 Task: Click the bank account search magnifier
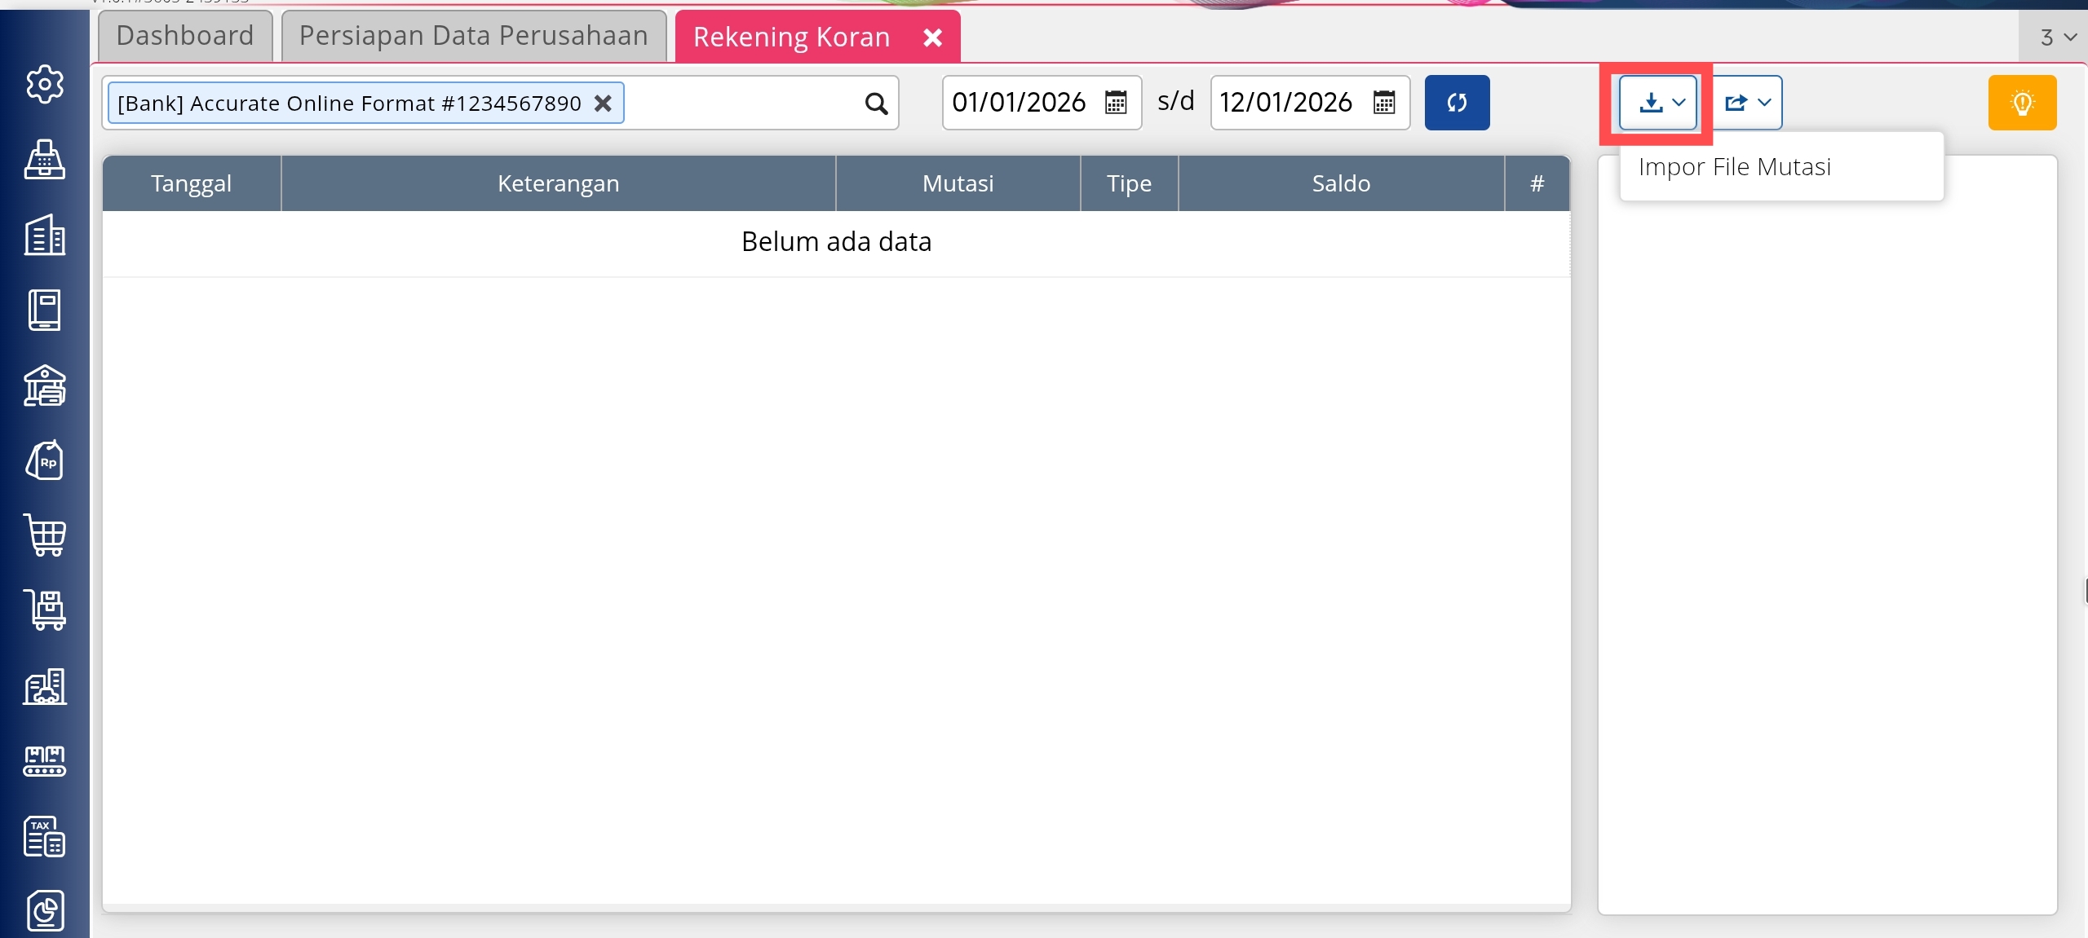[876, 103]
